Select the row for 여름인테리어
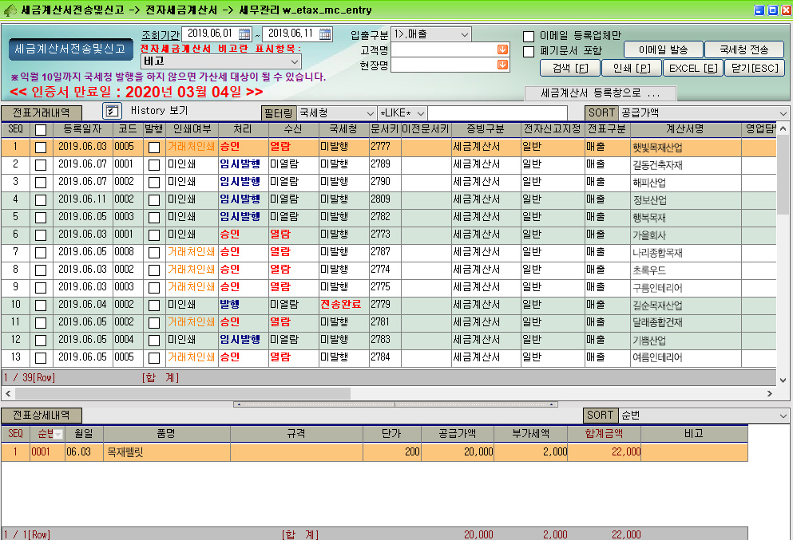Image resolution: width=793 pixels, height=540 pixels. (x=388, y=357)
